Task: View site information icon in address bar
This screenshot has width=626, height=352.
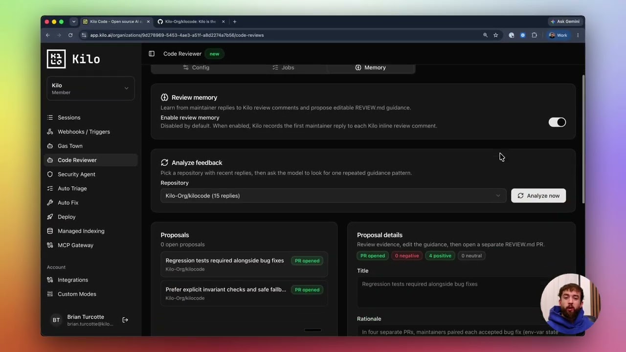Action: (x=84, y=35)
